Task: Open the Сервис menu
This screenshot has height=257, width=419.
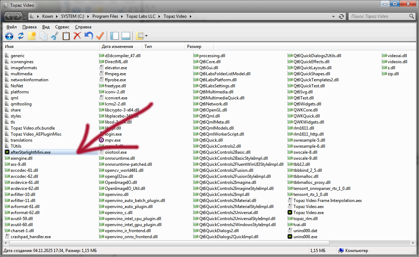Action: (62, 27)
